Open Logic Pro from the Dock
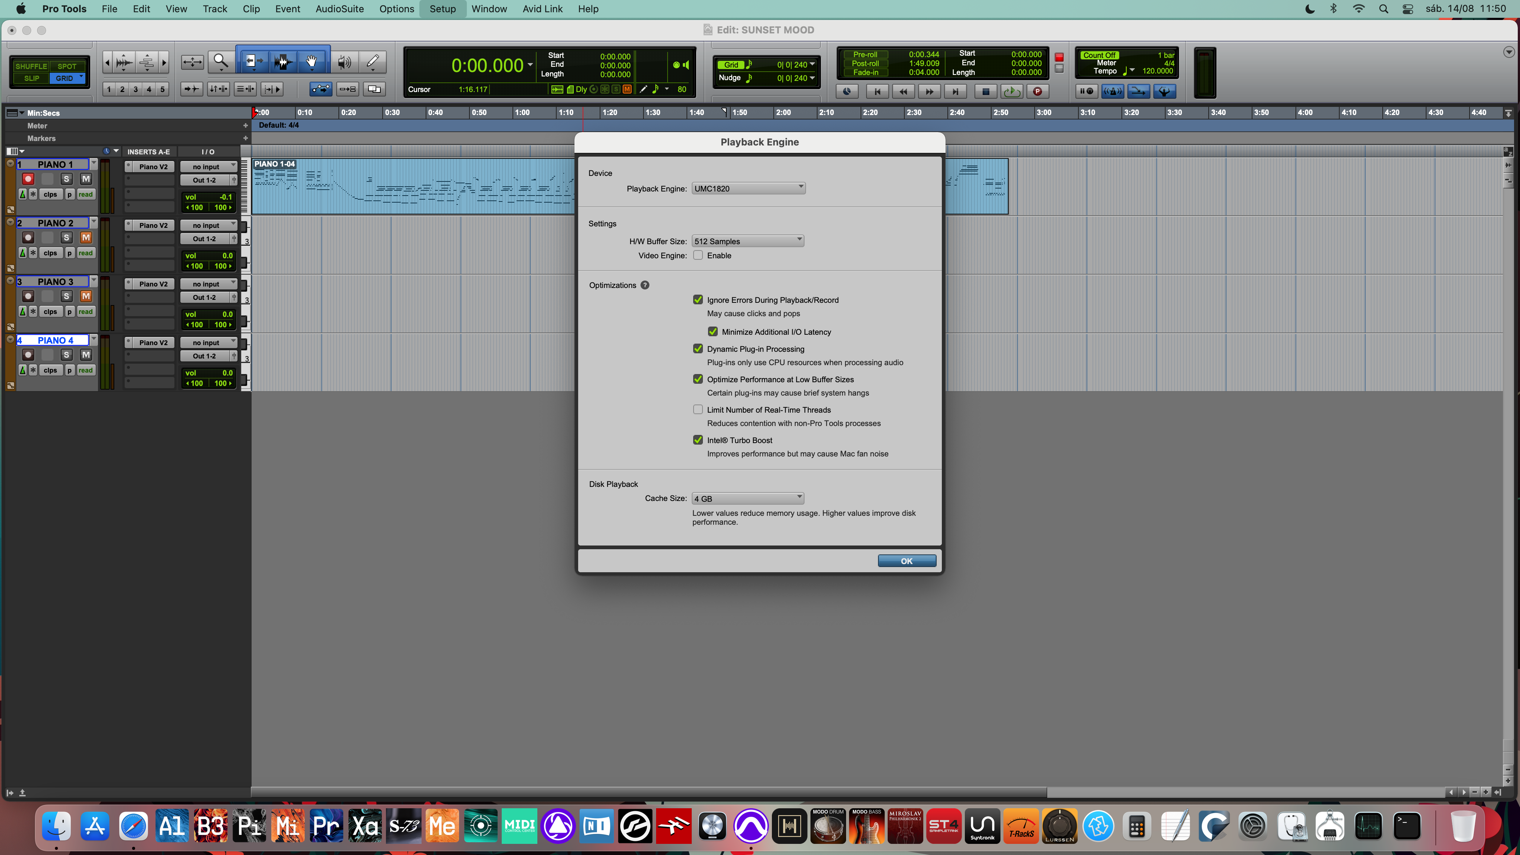This screenshot has width=1520, height=855. pyautogui.click(x=712, y=826)
